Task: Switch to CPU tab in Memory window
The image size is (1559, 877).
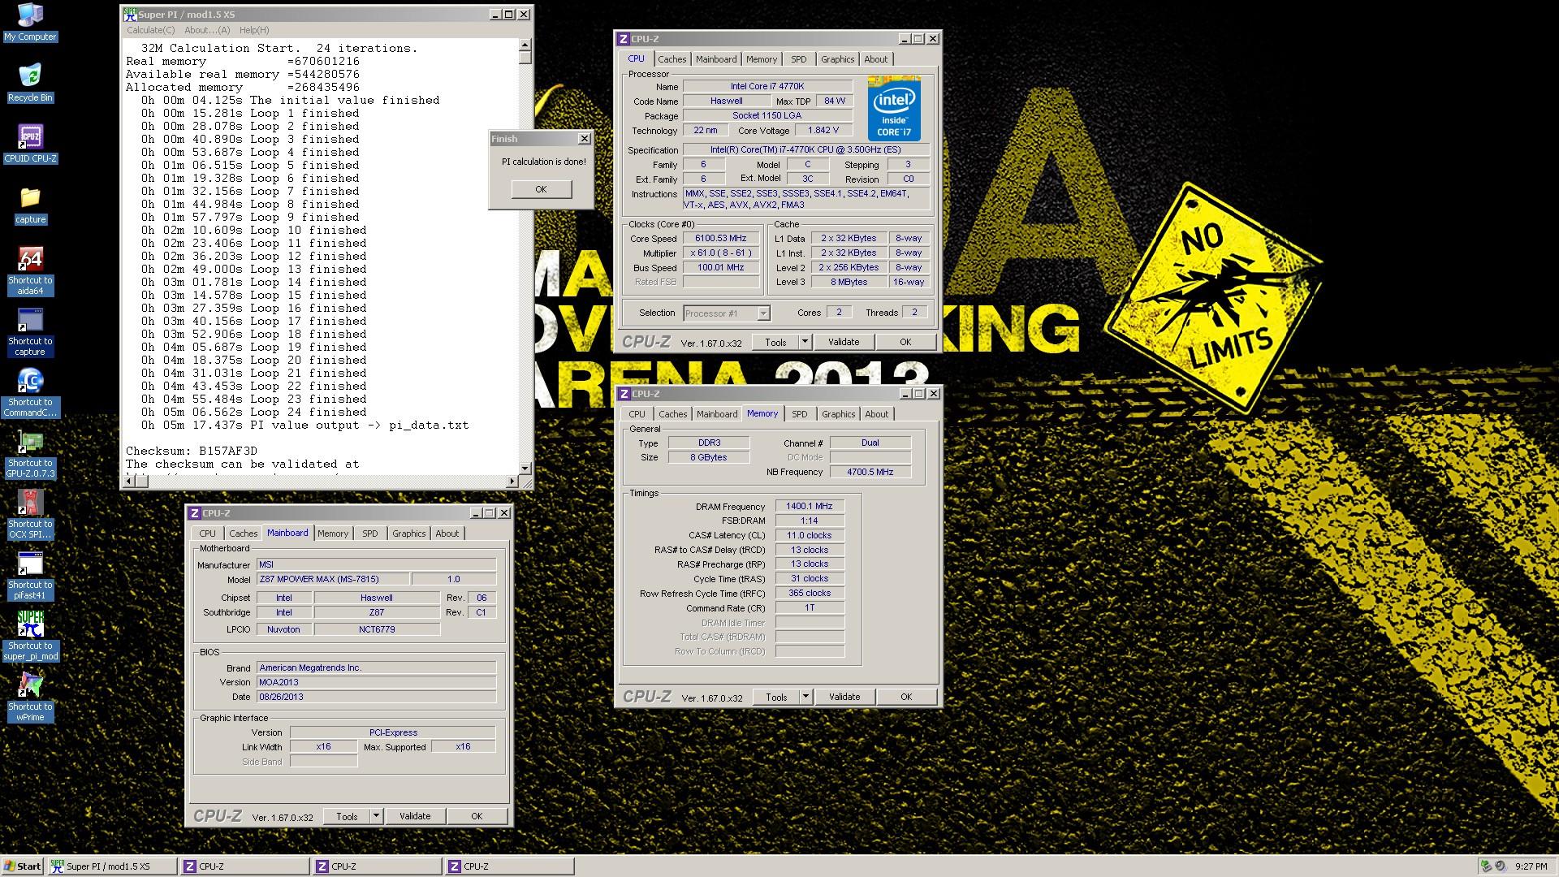Action: point(637,414)
